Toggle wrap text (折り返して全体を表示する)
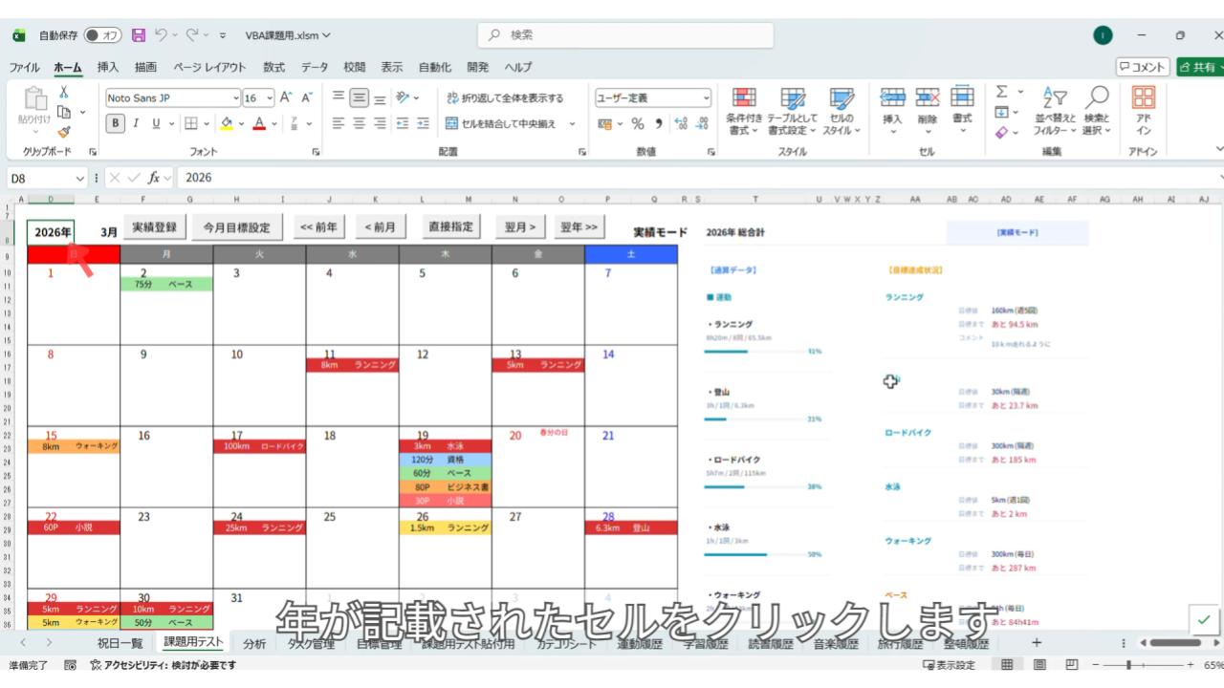 click(505, 97)
